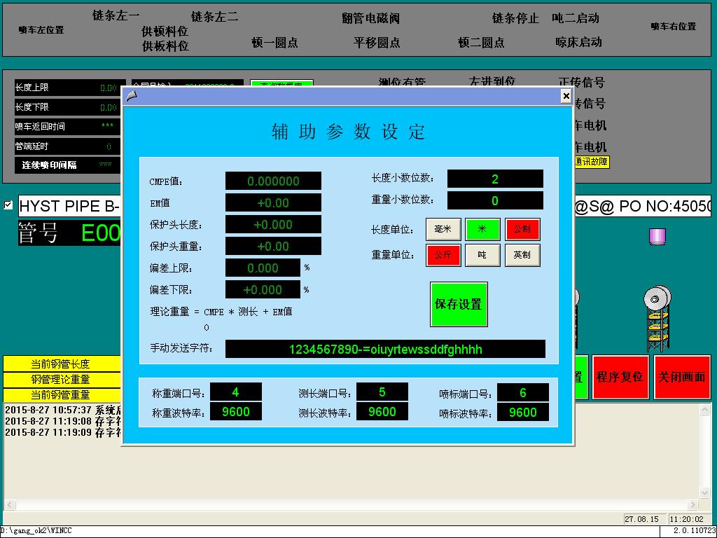Choose 公斤 as the weight unit

[x=443, y=255]
